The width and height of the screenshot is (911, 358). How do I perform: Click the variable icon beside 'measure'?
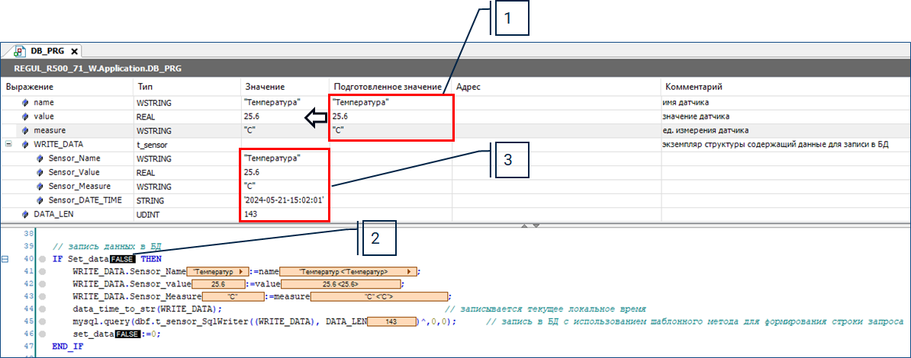(25, 130)
